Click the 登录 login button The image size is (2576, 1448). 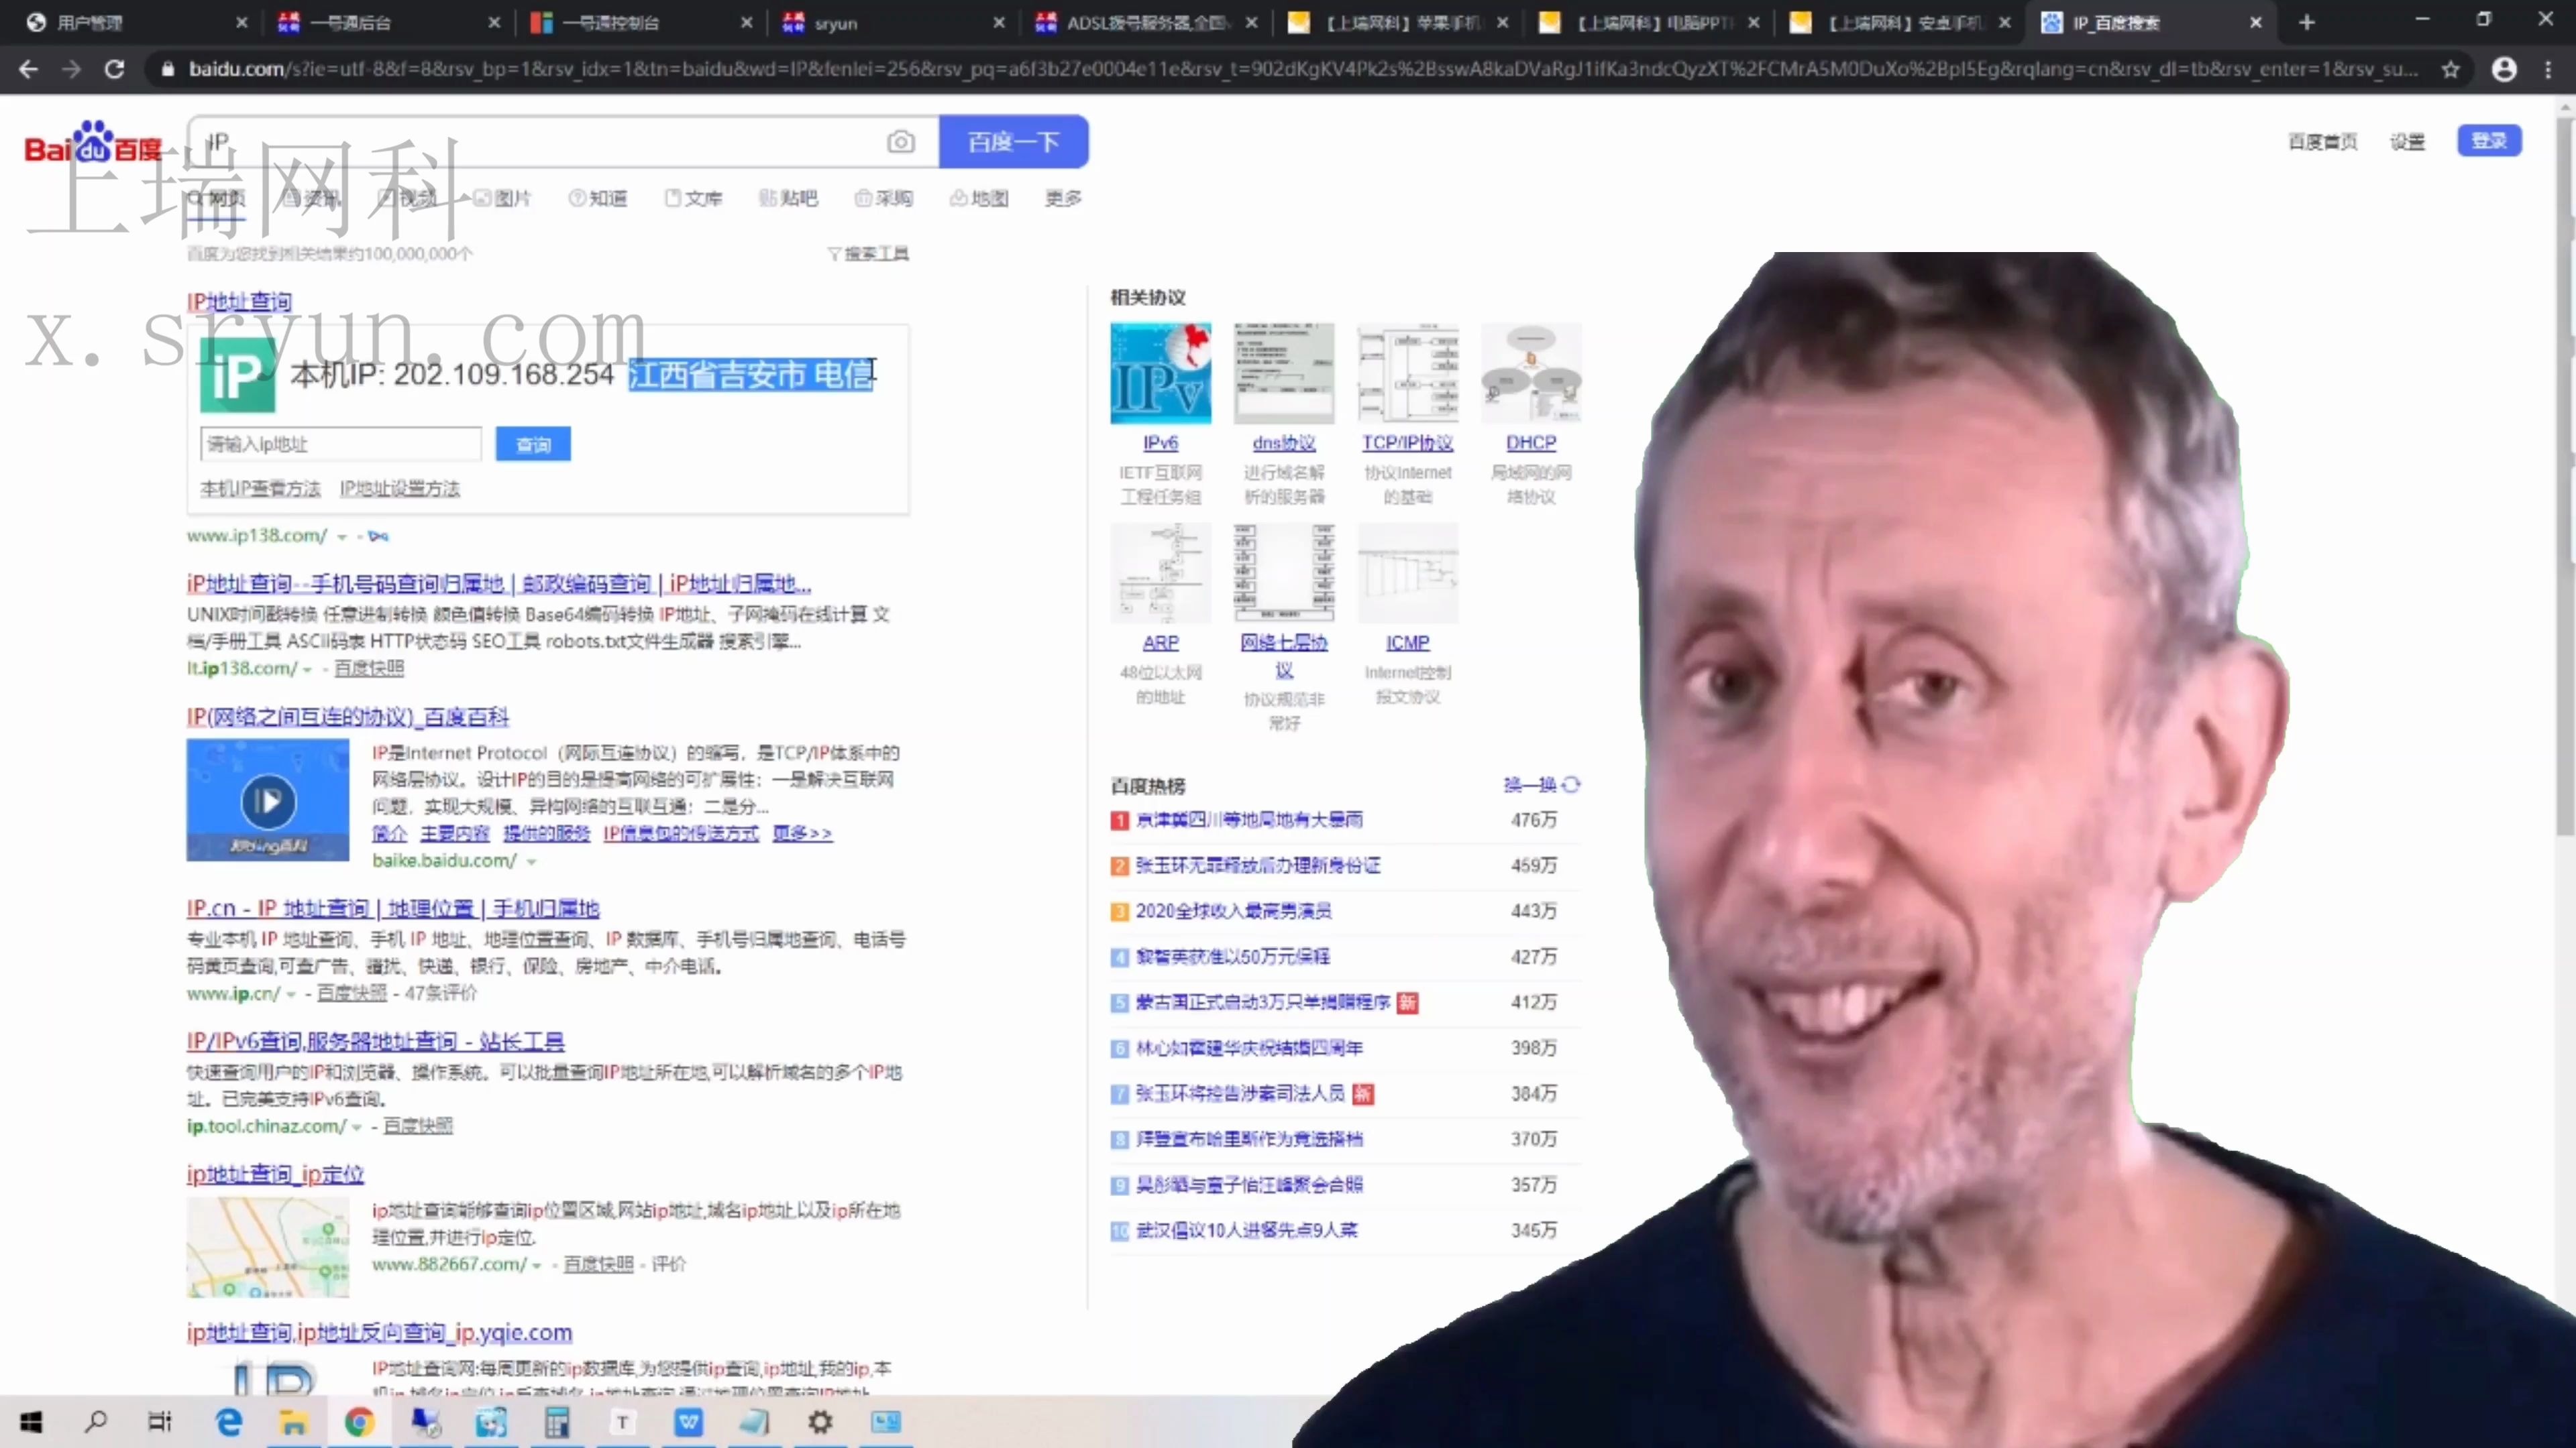pyautogui.click(x=2489, y=141)
